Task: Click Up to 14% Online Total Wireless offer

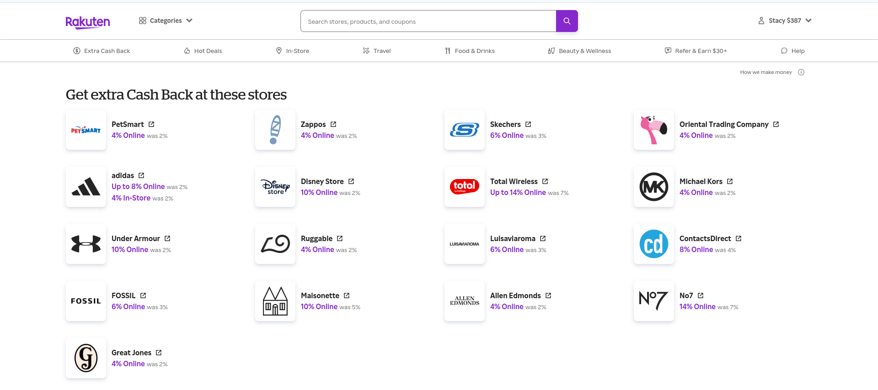Action: pyautogui.click(x=518, y=193)
